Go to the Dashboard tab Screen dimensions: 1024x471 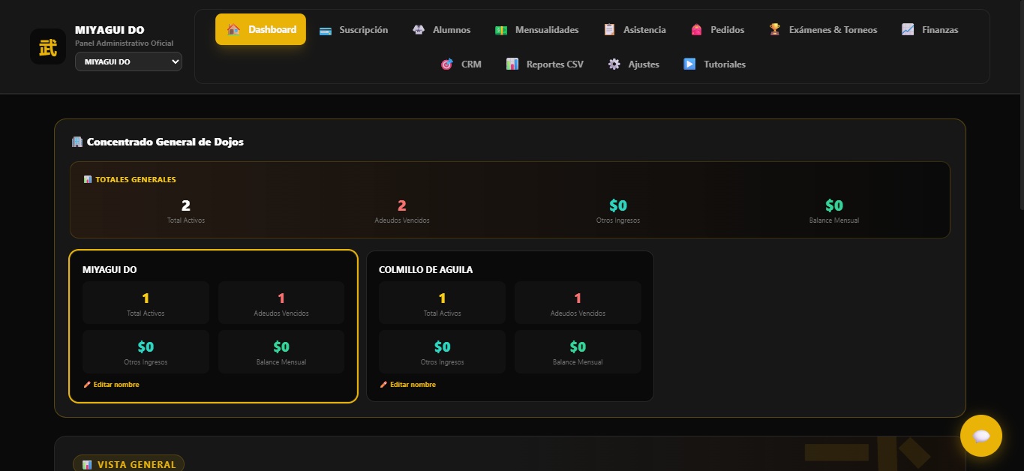coord(260,29)
